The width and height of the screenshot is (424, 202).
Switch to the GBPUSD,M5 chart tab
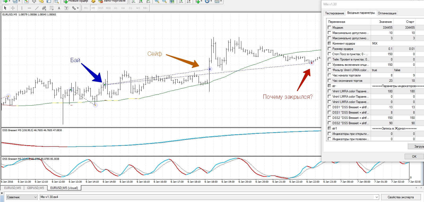36,188
